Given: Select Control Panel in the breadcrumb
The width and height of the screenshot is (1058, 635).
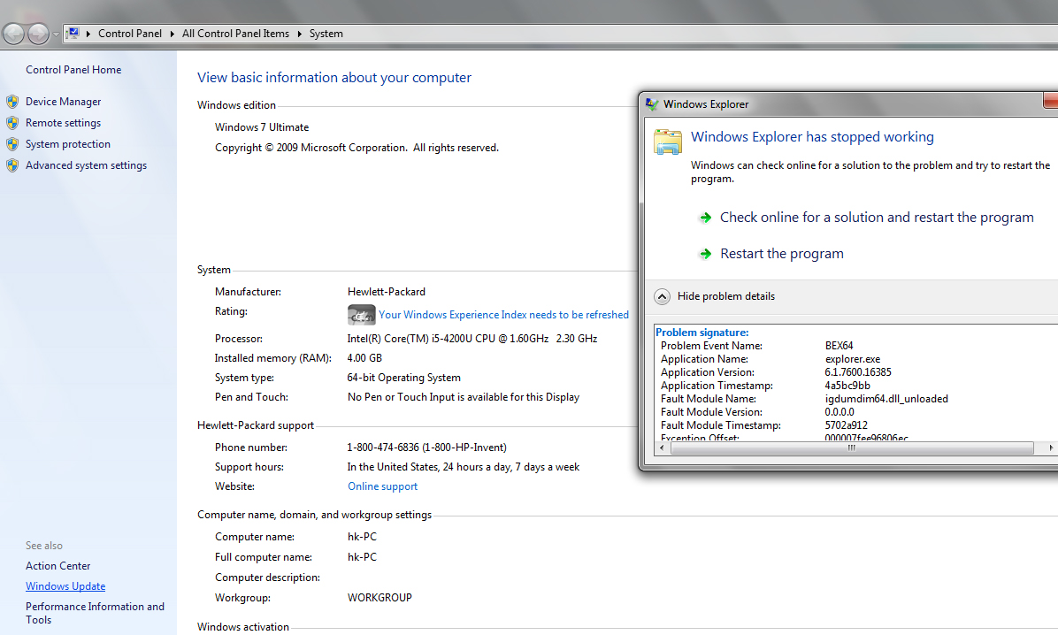Looking at the screenshot, I should [129, 34].
